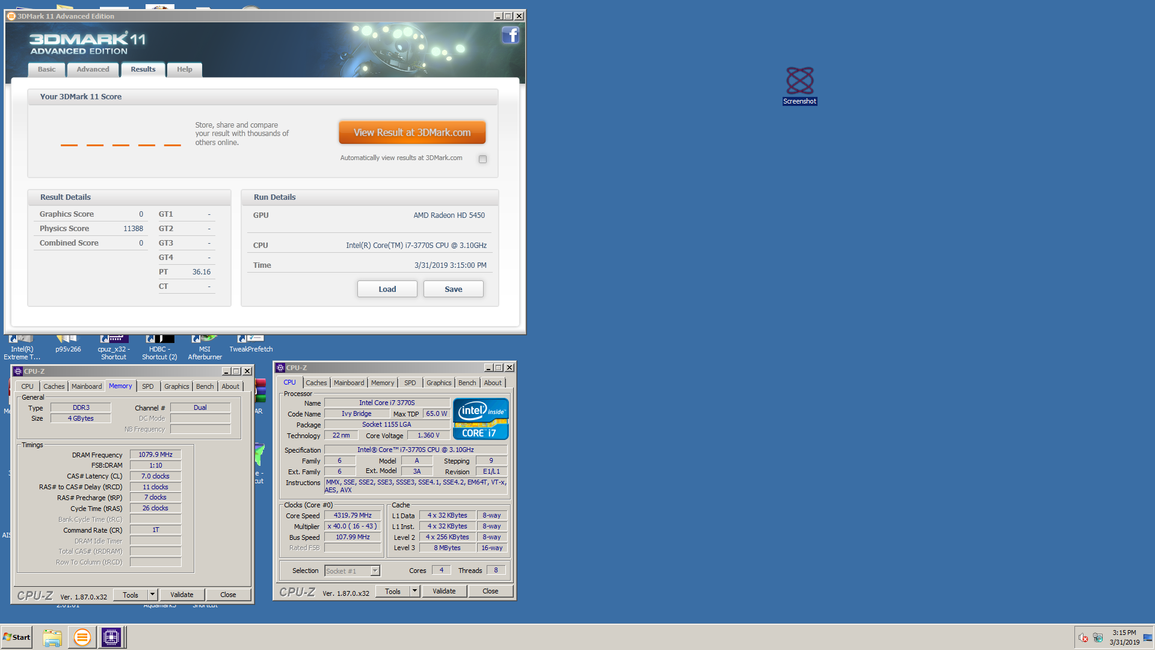
Task: Click the AMD Radeon HD 5450 GPU text
Action: click(449, 215)
